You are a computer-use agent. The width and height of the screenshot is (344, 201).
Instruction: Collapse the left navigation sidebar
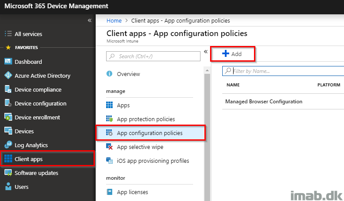tap(90, 20)
